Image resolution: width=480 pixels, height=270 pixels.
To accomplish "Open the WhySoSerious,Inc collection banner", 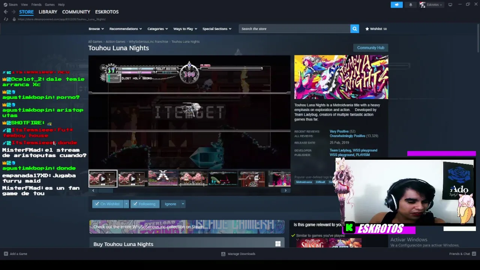I will [187, 227].
